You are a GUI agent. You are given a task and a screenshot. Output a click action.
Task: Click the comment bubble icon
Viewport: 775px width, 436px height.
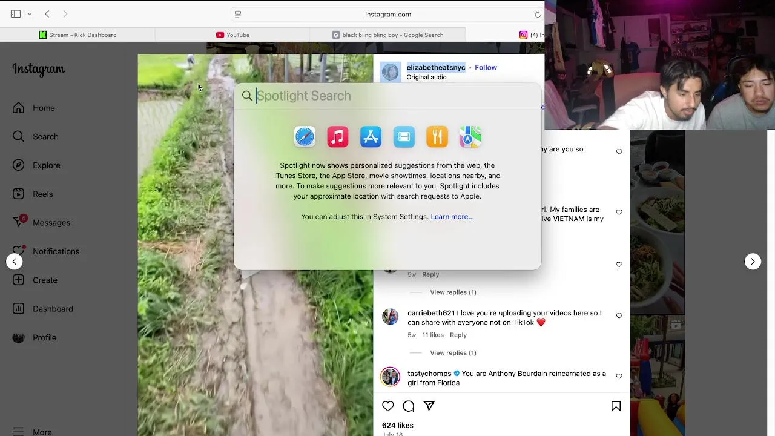pyautogui.click(x=409, y=406)
